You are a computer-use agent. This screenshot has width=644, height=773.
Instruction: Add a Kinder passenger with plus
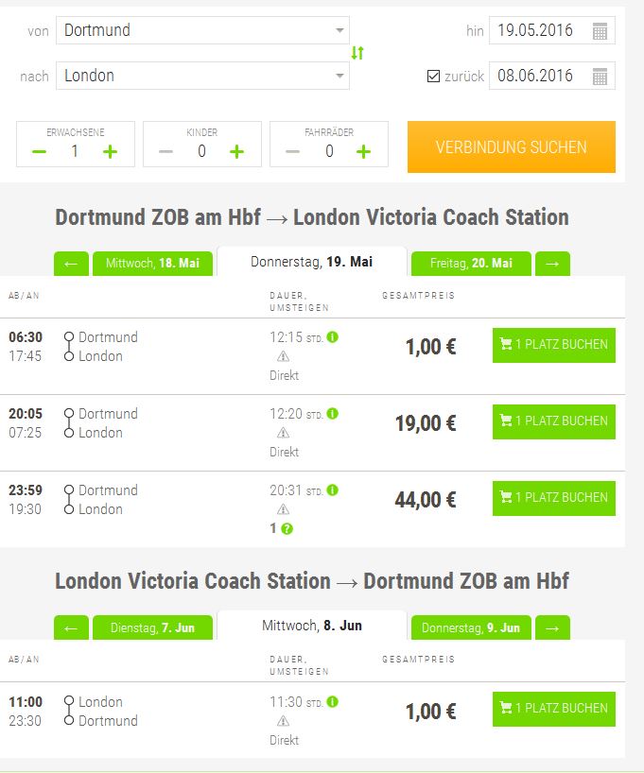(236, 151)
